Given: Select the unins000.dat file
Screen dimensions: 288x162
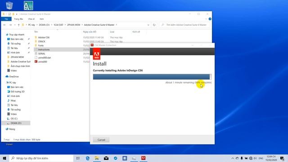Looking at the screenshot, I should 44,58.
